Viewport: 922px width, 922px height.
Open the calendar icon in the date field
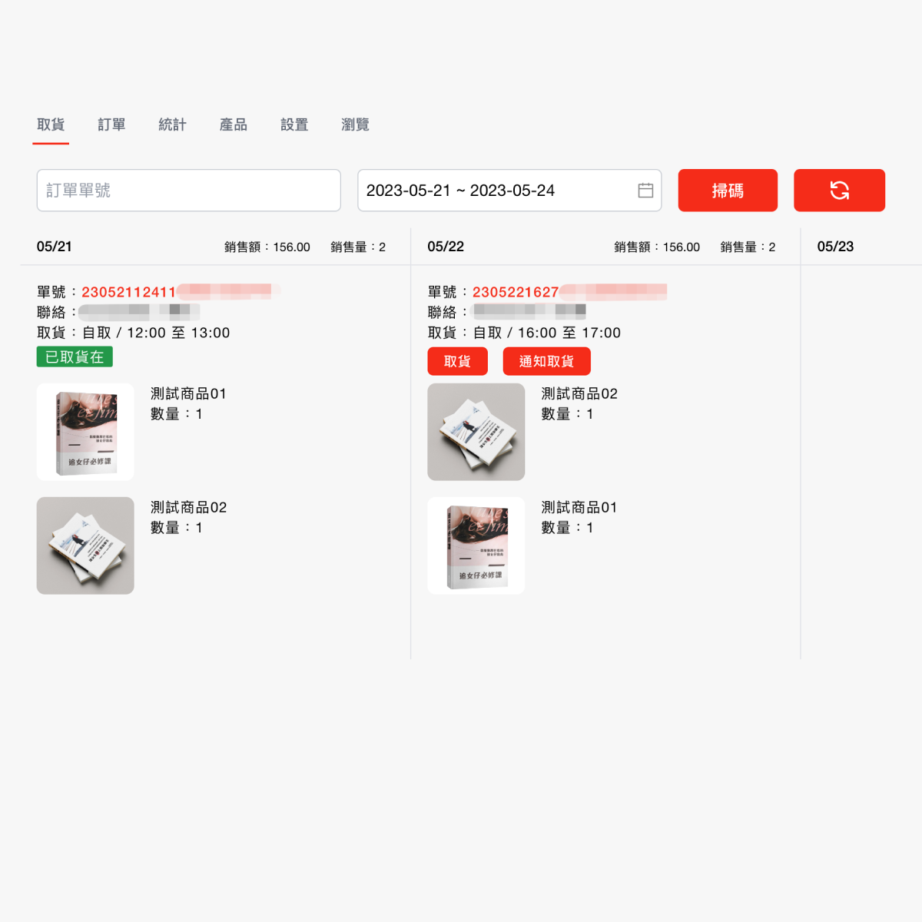coord(646,190)
